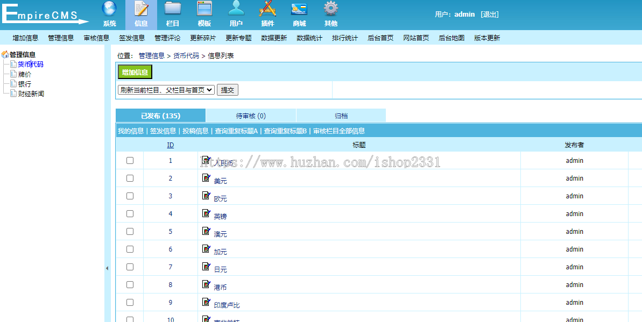Tick the checkbox for 日元 row

coord(130,267)
